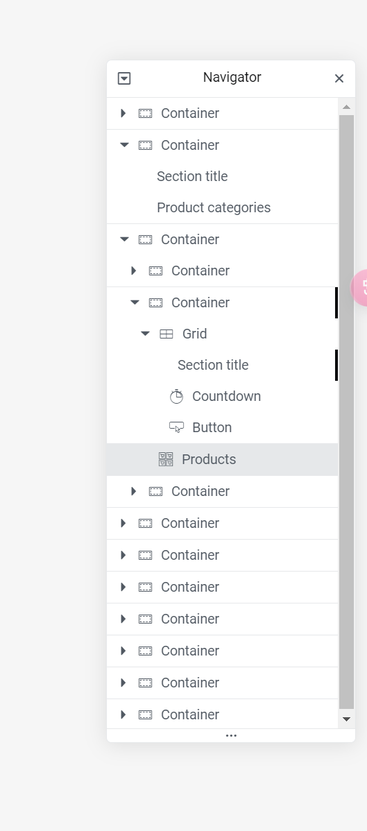Click the three-dots handle at Navigator bottom
The width and height of the screenshot is (367, 831).
231,735
